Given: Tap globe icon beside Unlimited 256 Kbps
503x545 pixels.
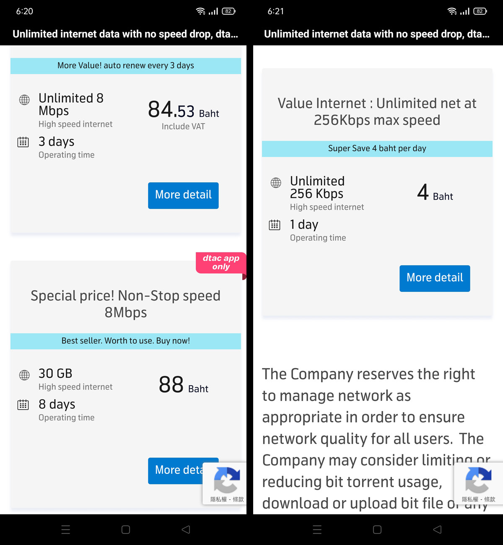Looking at the screenshot, I should pyautogui.click(x=276, y=183).
